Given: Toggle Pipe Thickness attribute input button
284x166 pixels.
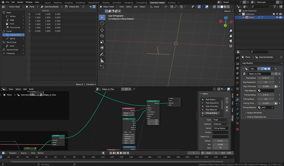Looking at the screenshot, I should click(x=276, y=86).
